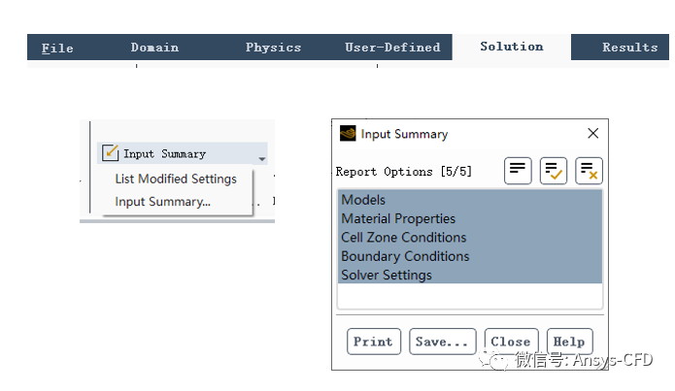Switch to the Physics tab

tap(273, 48)
